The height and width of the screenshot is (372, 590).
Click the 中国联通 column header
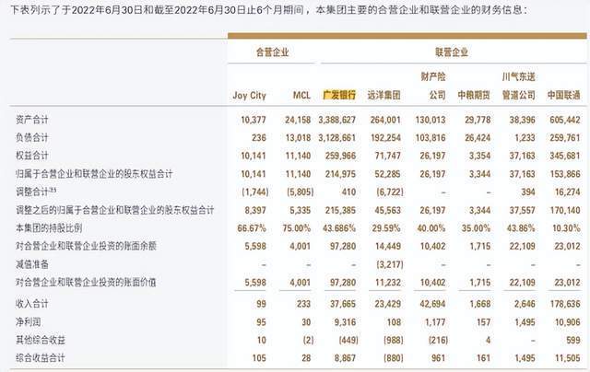(x=563, y=95)
